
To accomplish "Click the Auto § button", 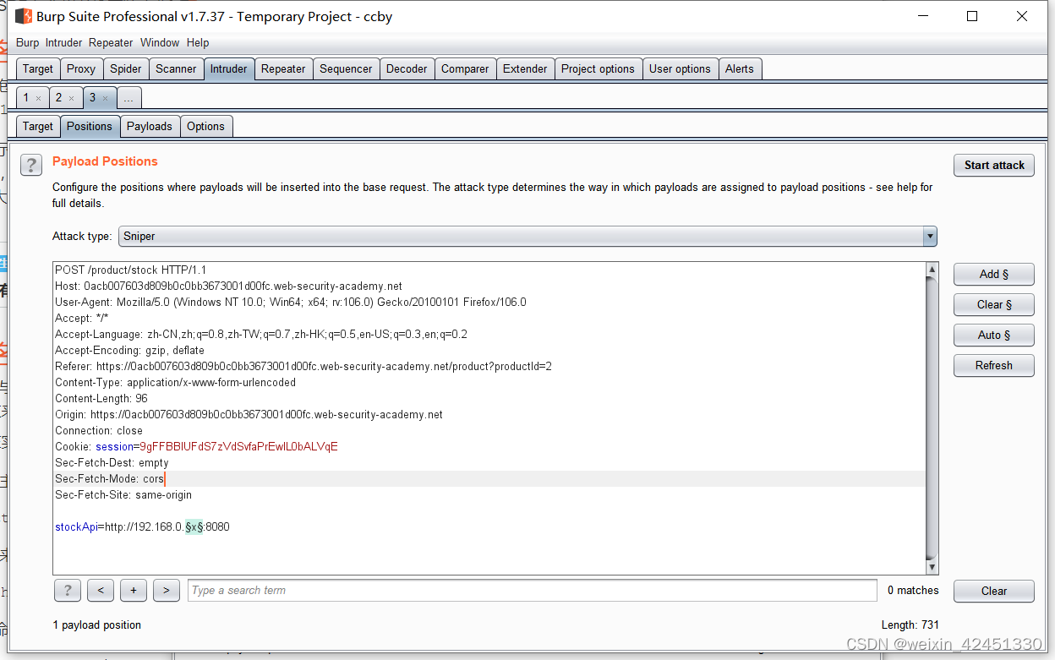I will pos(994,335).
